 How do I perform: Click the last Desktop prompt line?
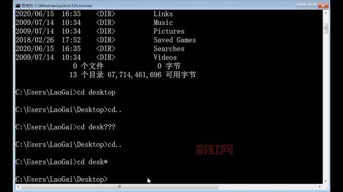coord(62,179)
